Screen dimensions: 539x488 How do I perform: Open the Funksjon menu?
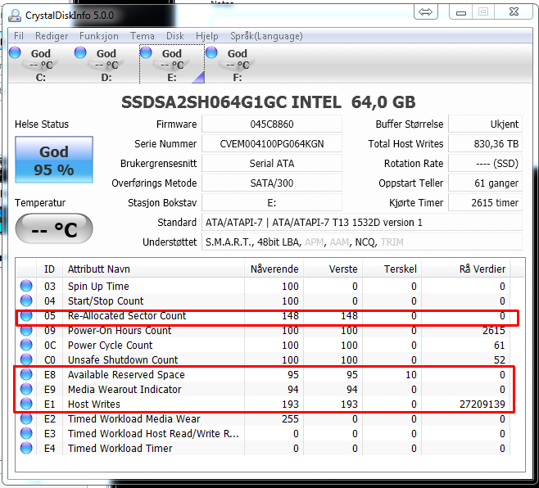pos(99,36)
